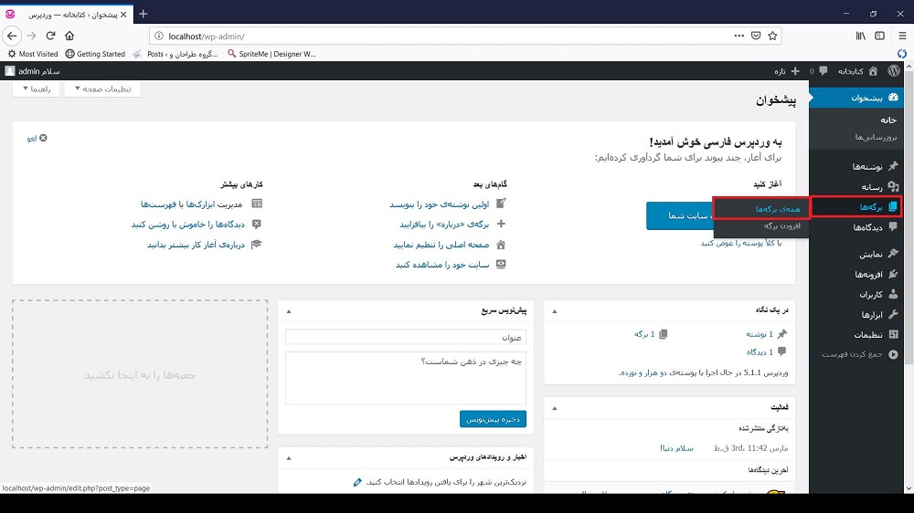914x513 pixels.
Task: Go back with the browser back arrow
Action: [12, 37]
